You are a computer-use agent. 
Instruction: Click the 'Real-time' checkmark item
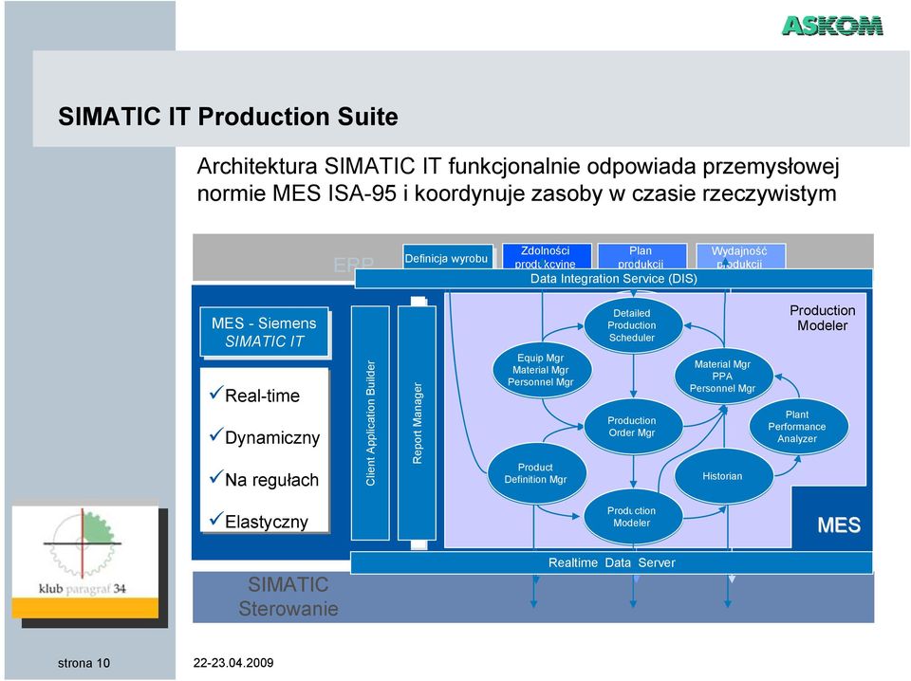(x=255, y=395)
